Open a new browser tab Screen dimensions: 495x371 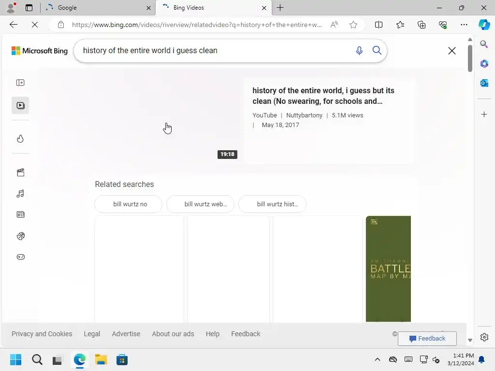tap(280, 8)
